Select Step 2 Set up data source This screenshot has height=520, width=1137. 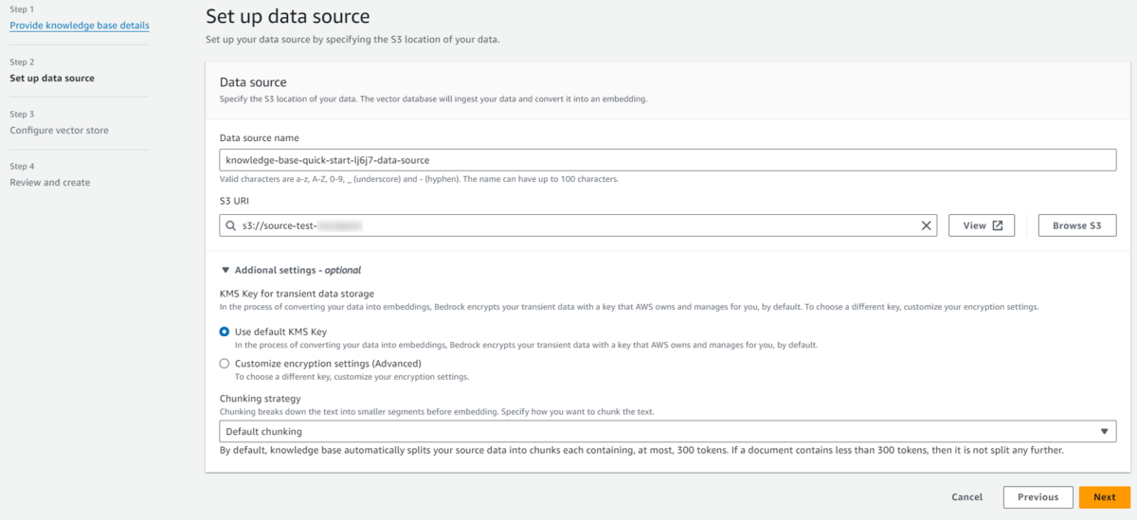(52, 79)
